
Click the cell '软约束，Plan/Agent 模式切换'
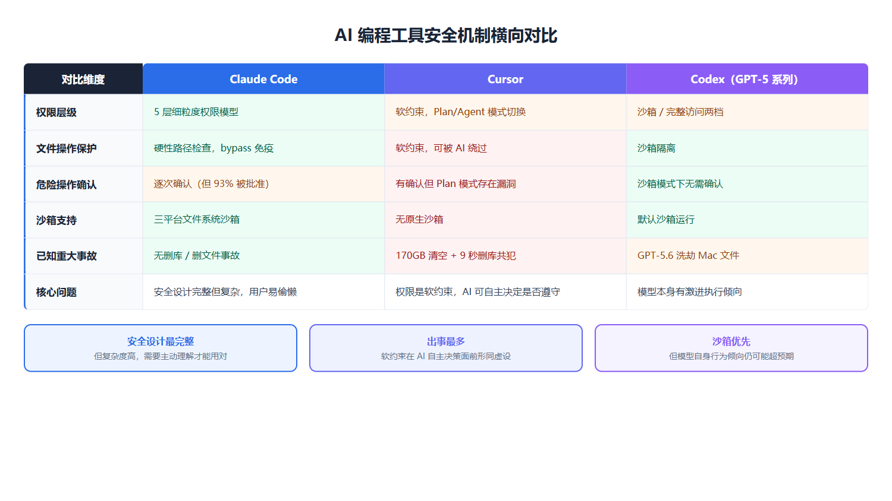[x=505, y=112]
